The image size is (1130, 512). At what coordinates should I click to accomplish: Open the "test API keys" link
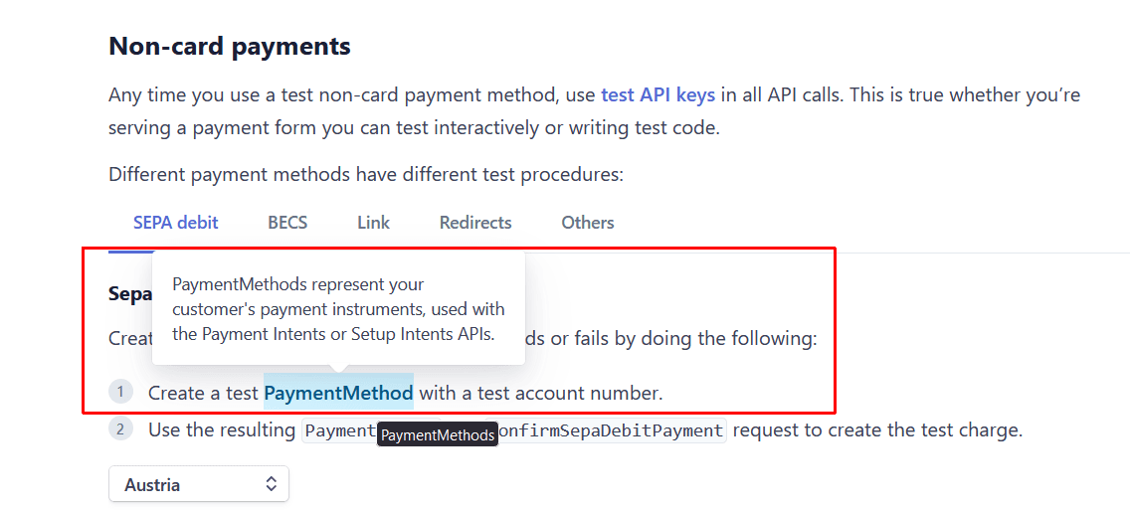click(658, 95)
